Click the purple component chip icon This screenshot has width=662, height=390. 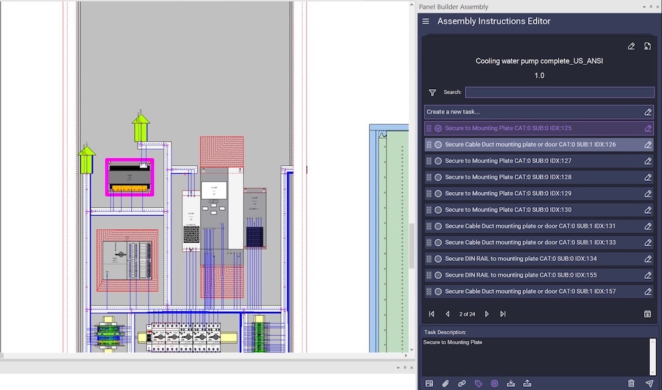tap(495, 384)
